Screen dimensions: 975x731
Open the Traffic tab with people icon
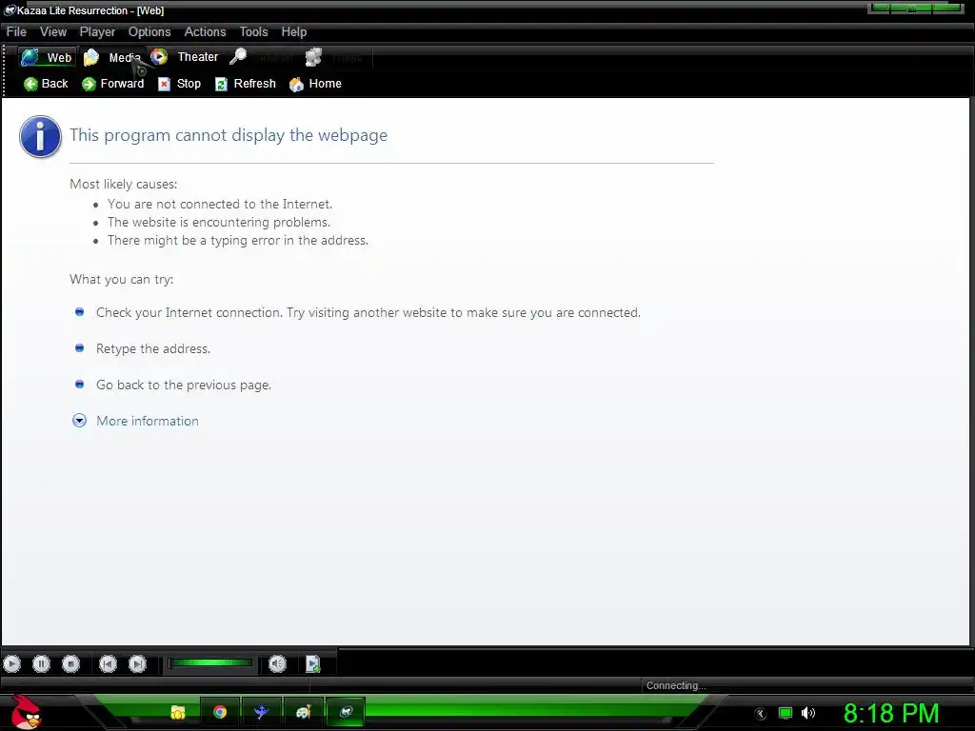(x=334, y=57)
